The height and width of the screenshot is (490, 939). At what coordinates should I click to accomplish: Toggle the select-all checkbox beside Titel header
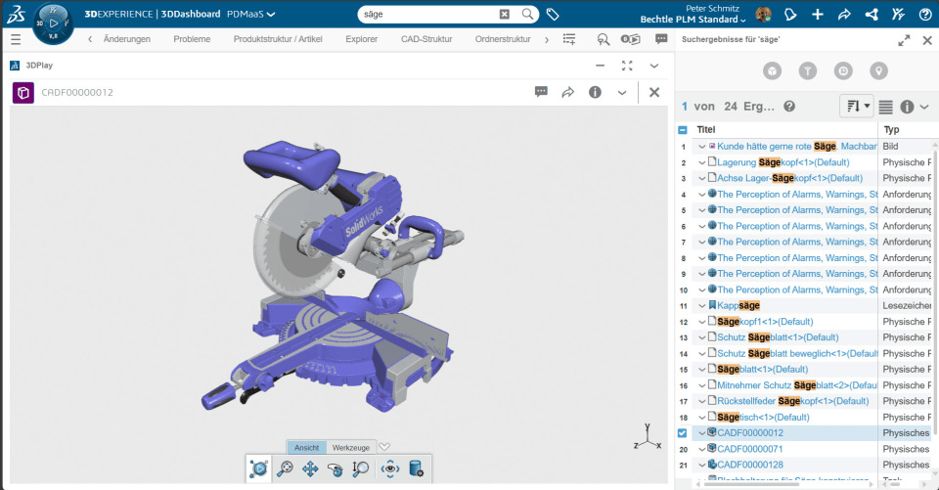[683, 130]
